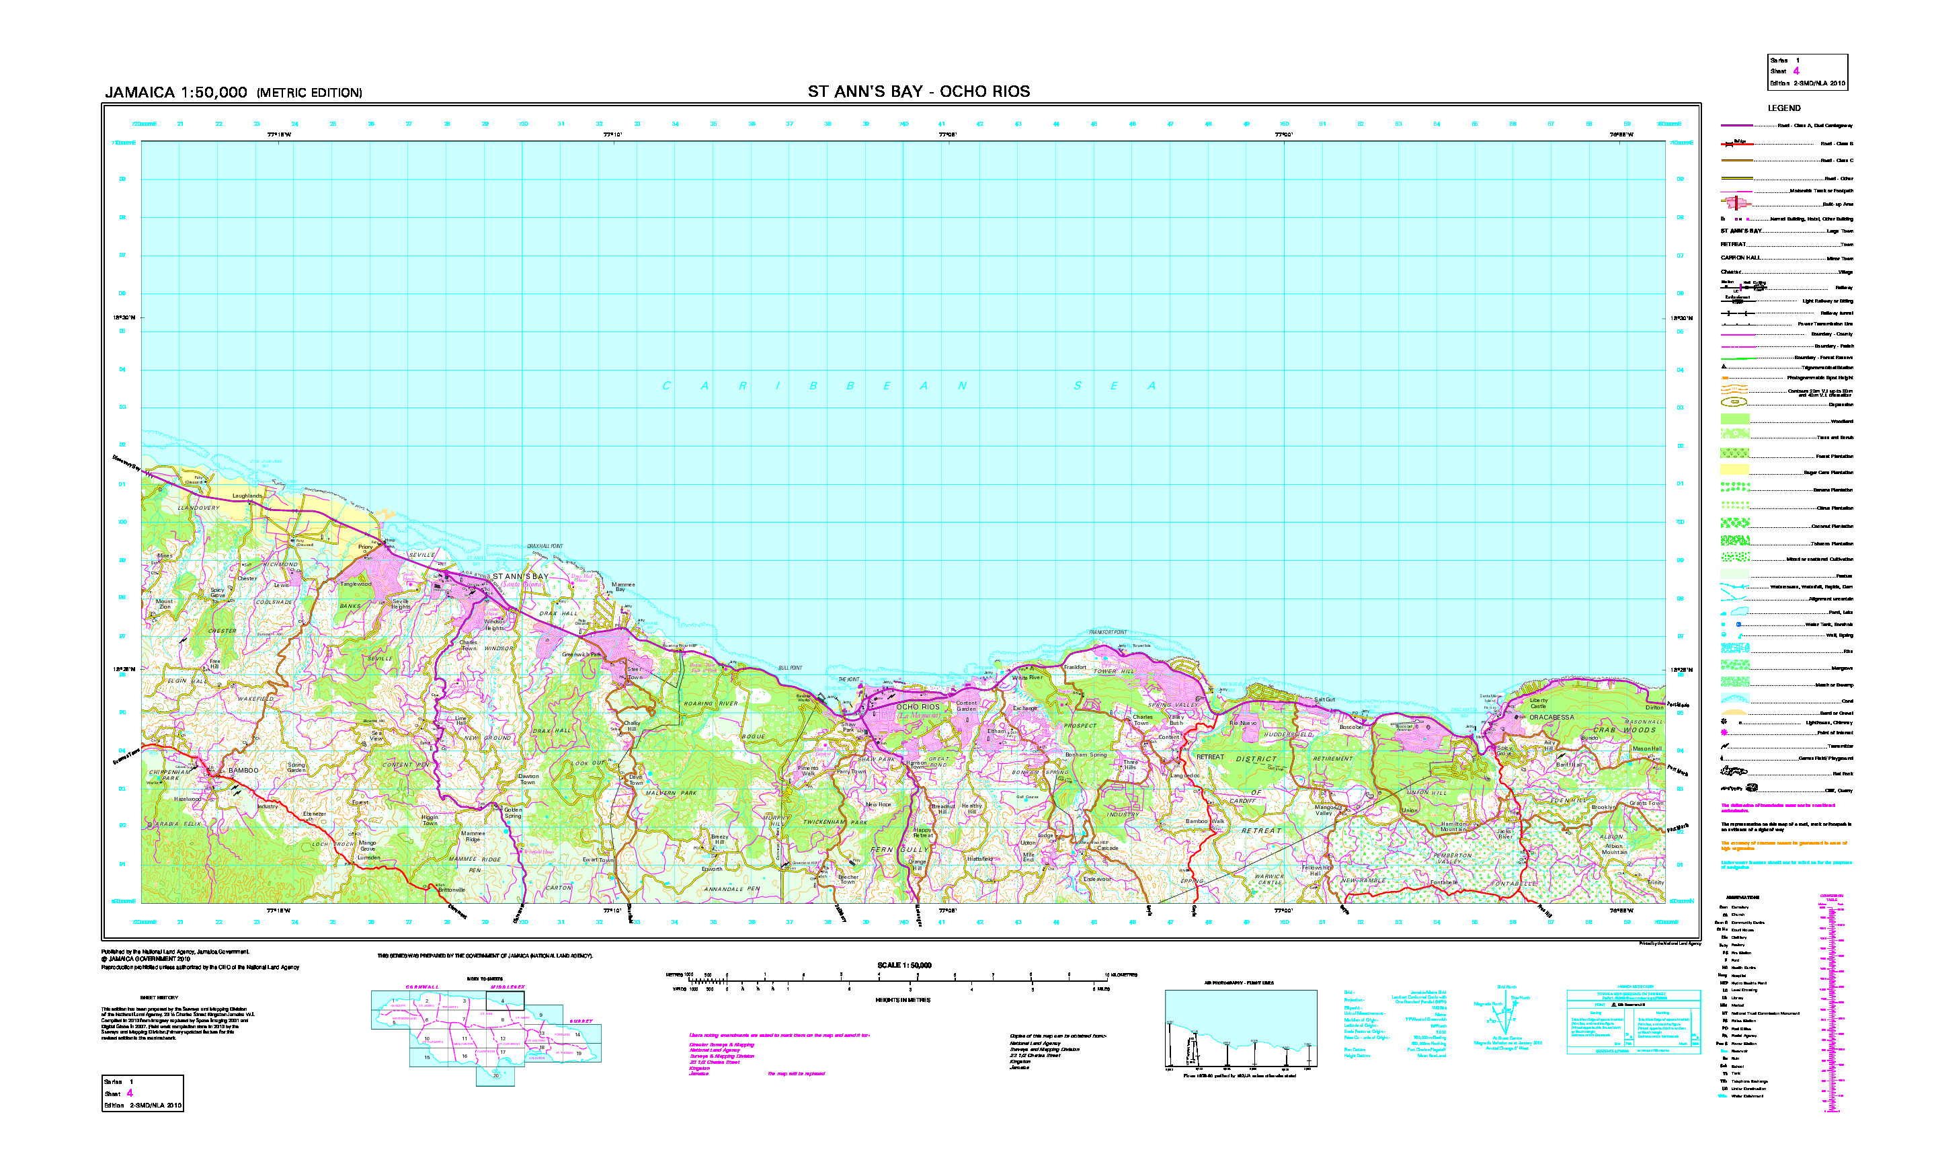Click the 'CARRON HALL' Minor Town legend sample
Viewport: 1936px width, 1162px height.
tap(1740, 258)
